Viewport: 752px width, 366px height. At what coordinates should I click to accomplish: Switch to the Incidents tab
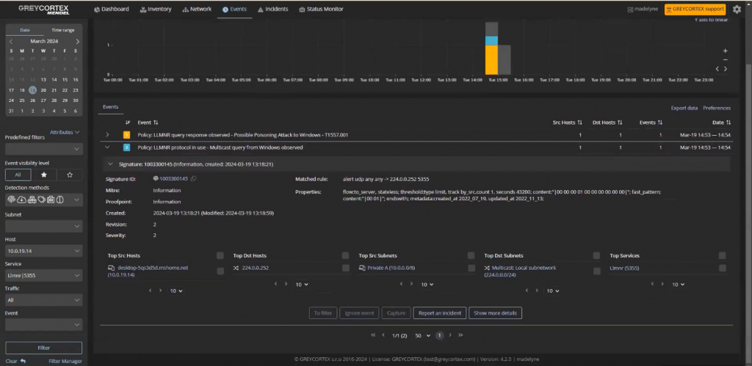pyautogui.click(x=273, y=9)
